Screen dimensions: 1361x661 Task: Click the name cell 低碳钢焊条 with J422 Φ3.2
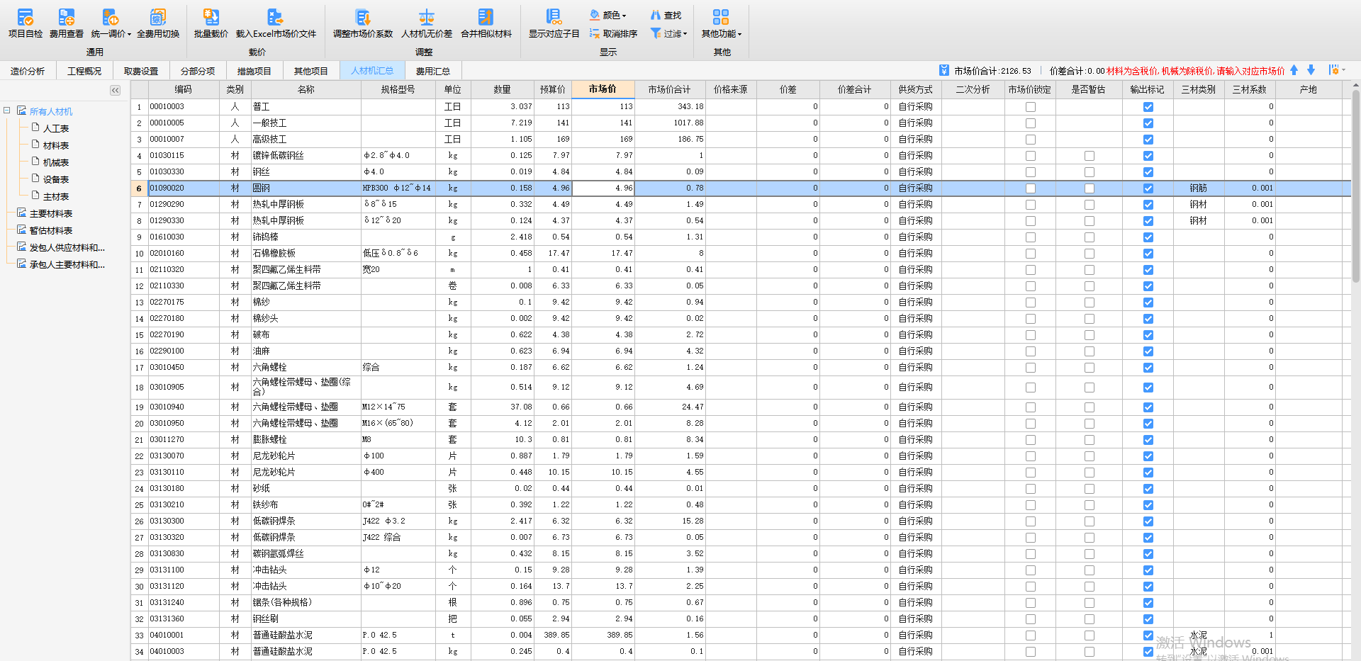(x=306, y=521)
